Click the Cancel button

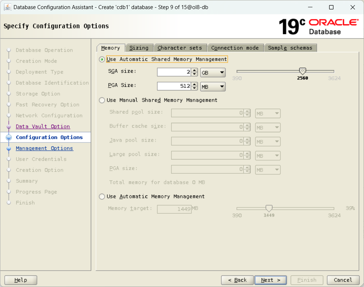point(343,280)
